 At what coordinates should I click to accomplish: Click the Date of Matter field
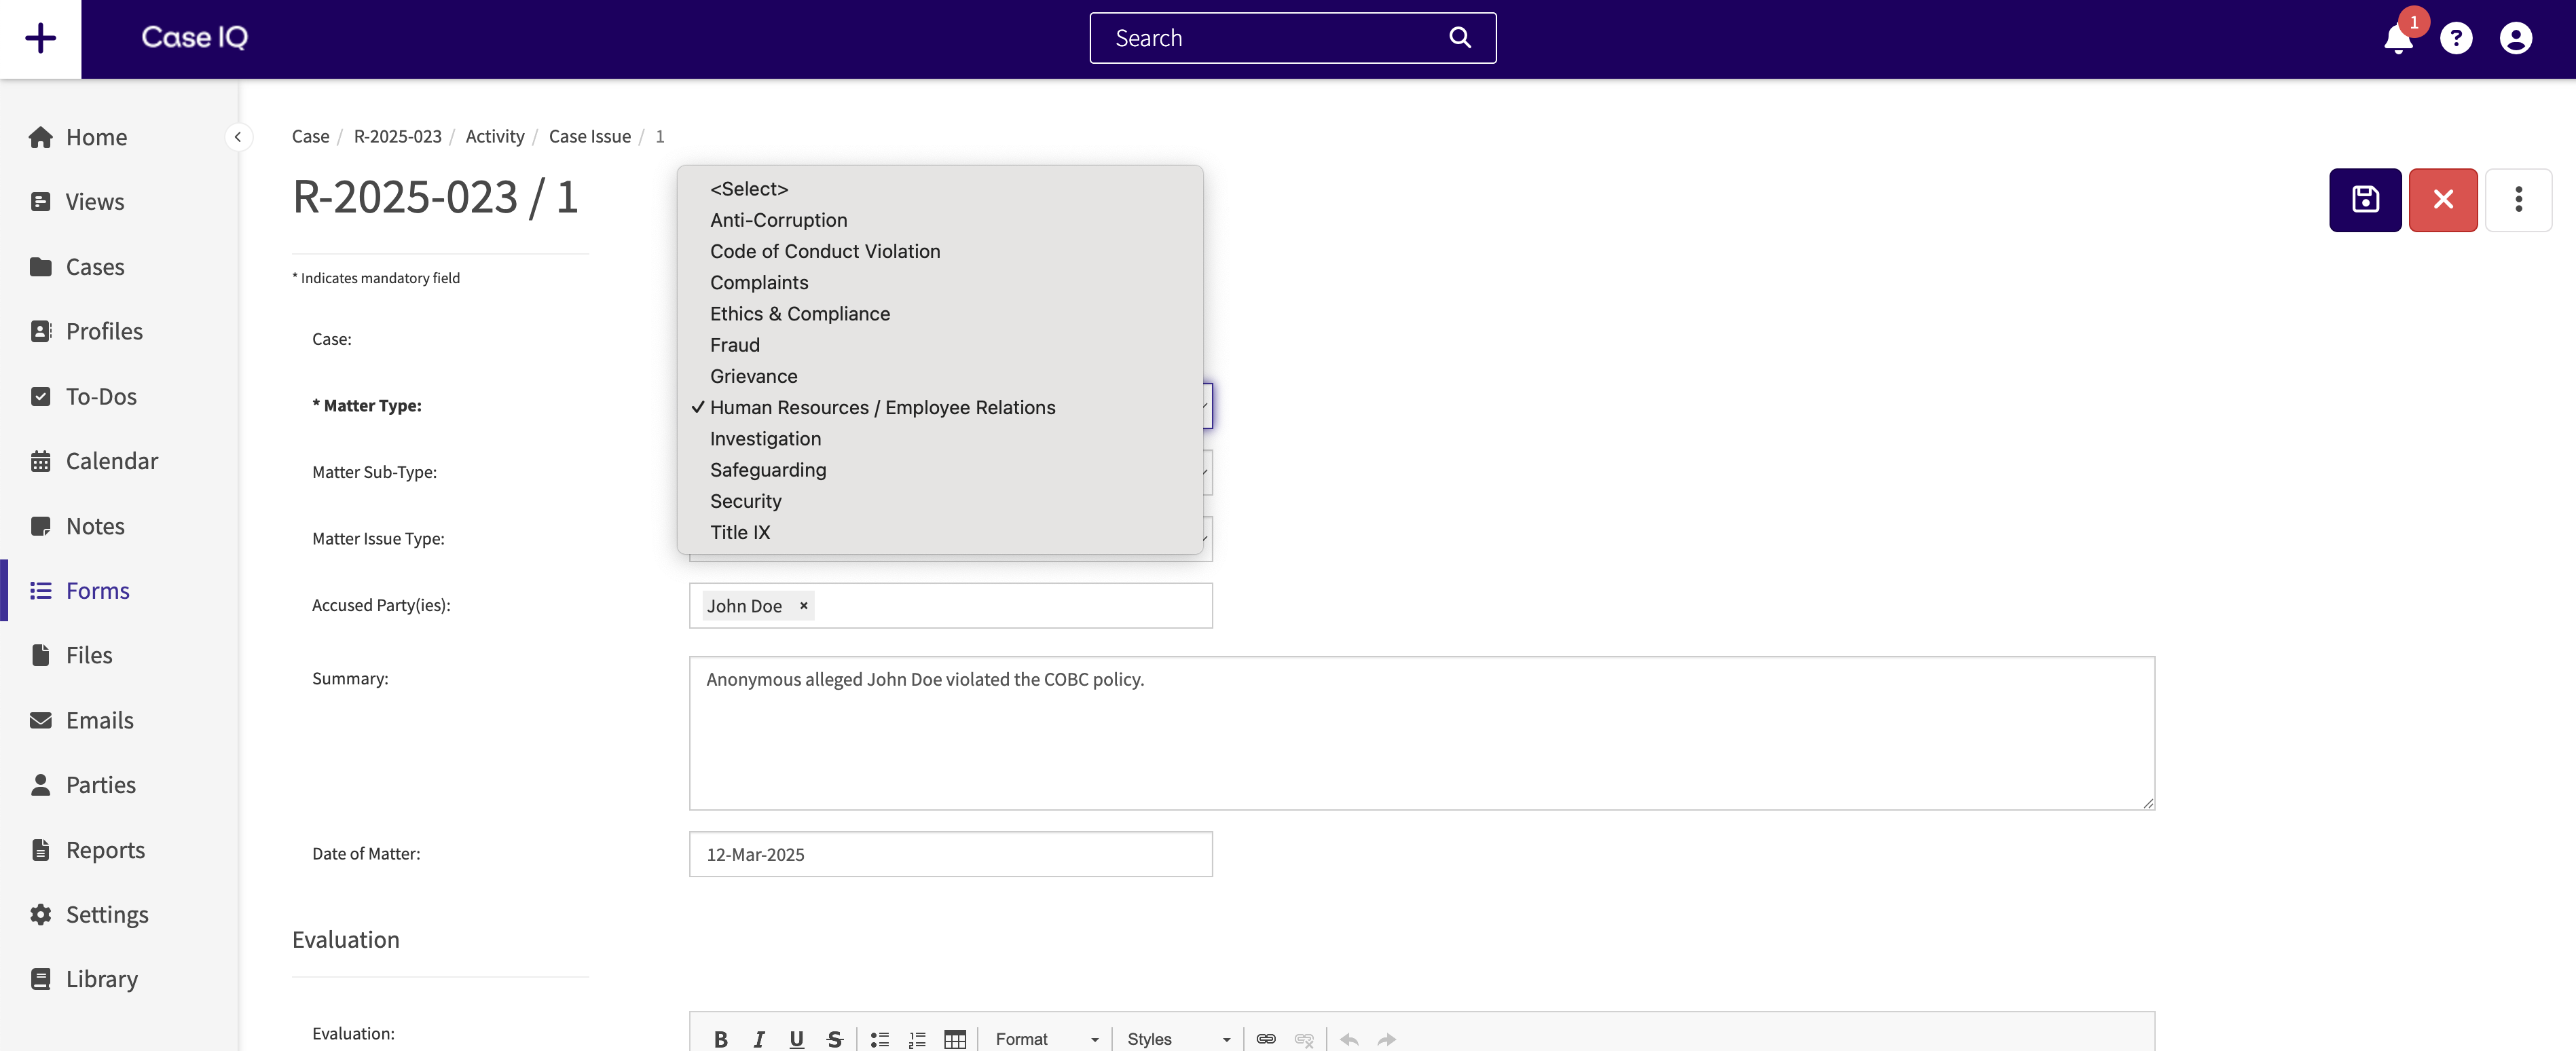949,853
